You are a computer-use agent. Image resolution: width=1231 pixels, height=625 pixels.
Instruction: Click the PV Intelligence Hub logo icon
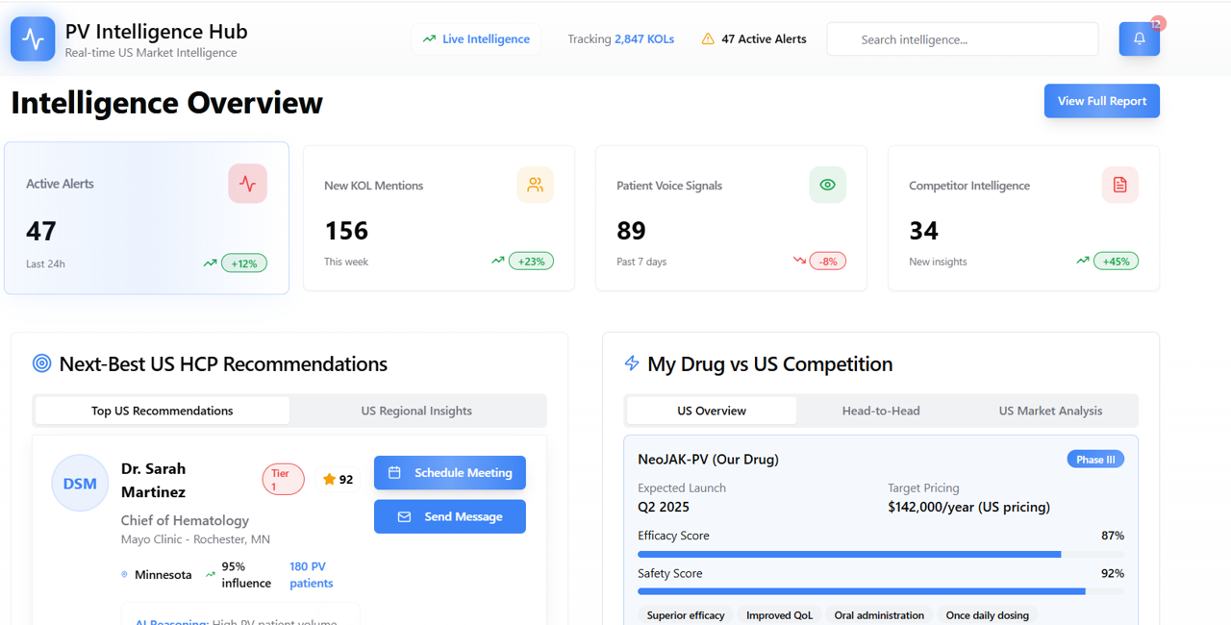pos(32,38)
